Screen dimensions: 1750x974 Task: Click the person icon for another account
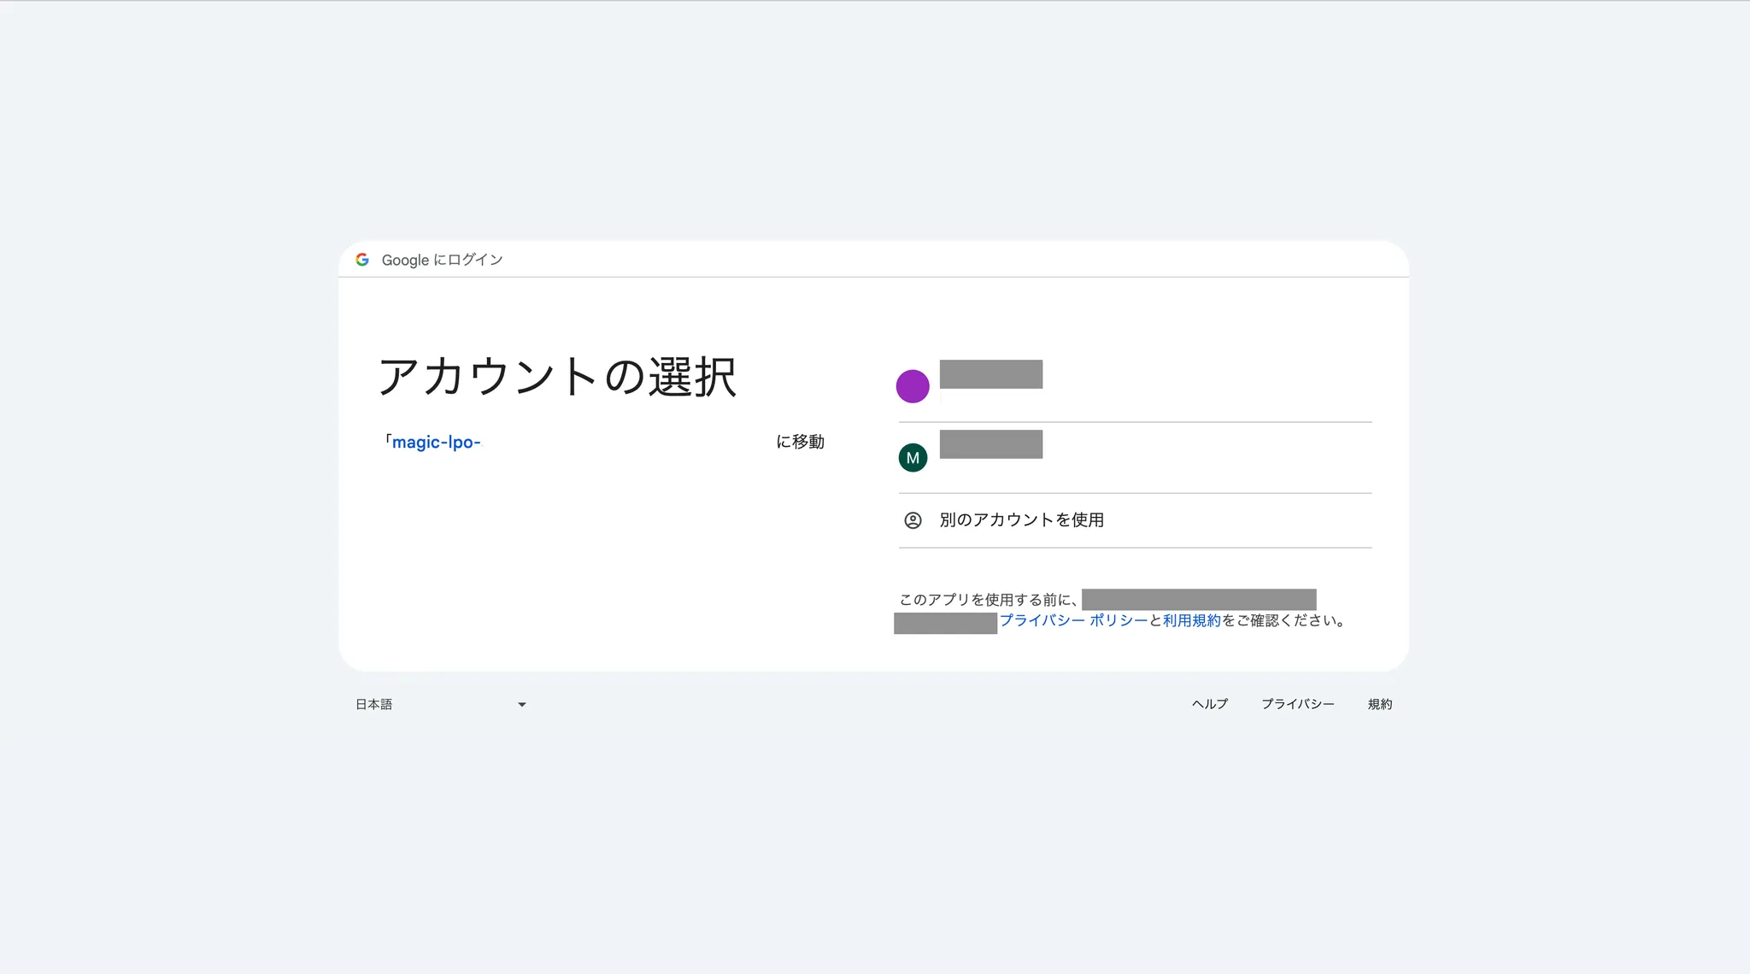tap(913, 520)
